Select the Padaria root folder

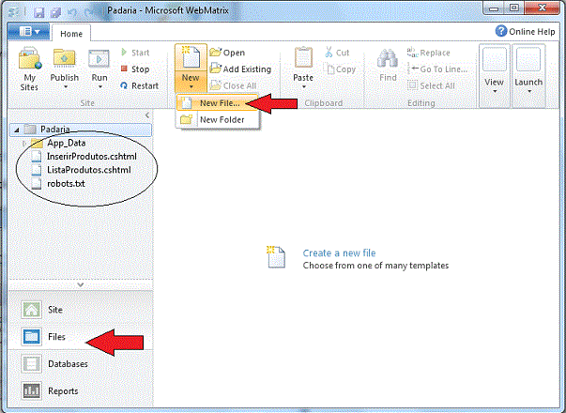pyautogui.click(x=80, y=130)
